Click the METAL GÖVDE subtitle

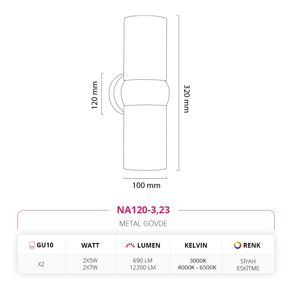[143, 223]
